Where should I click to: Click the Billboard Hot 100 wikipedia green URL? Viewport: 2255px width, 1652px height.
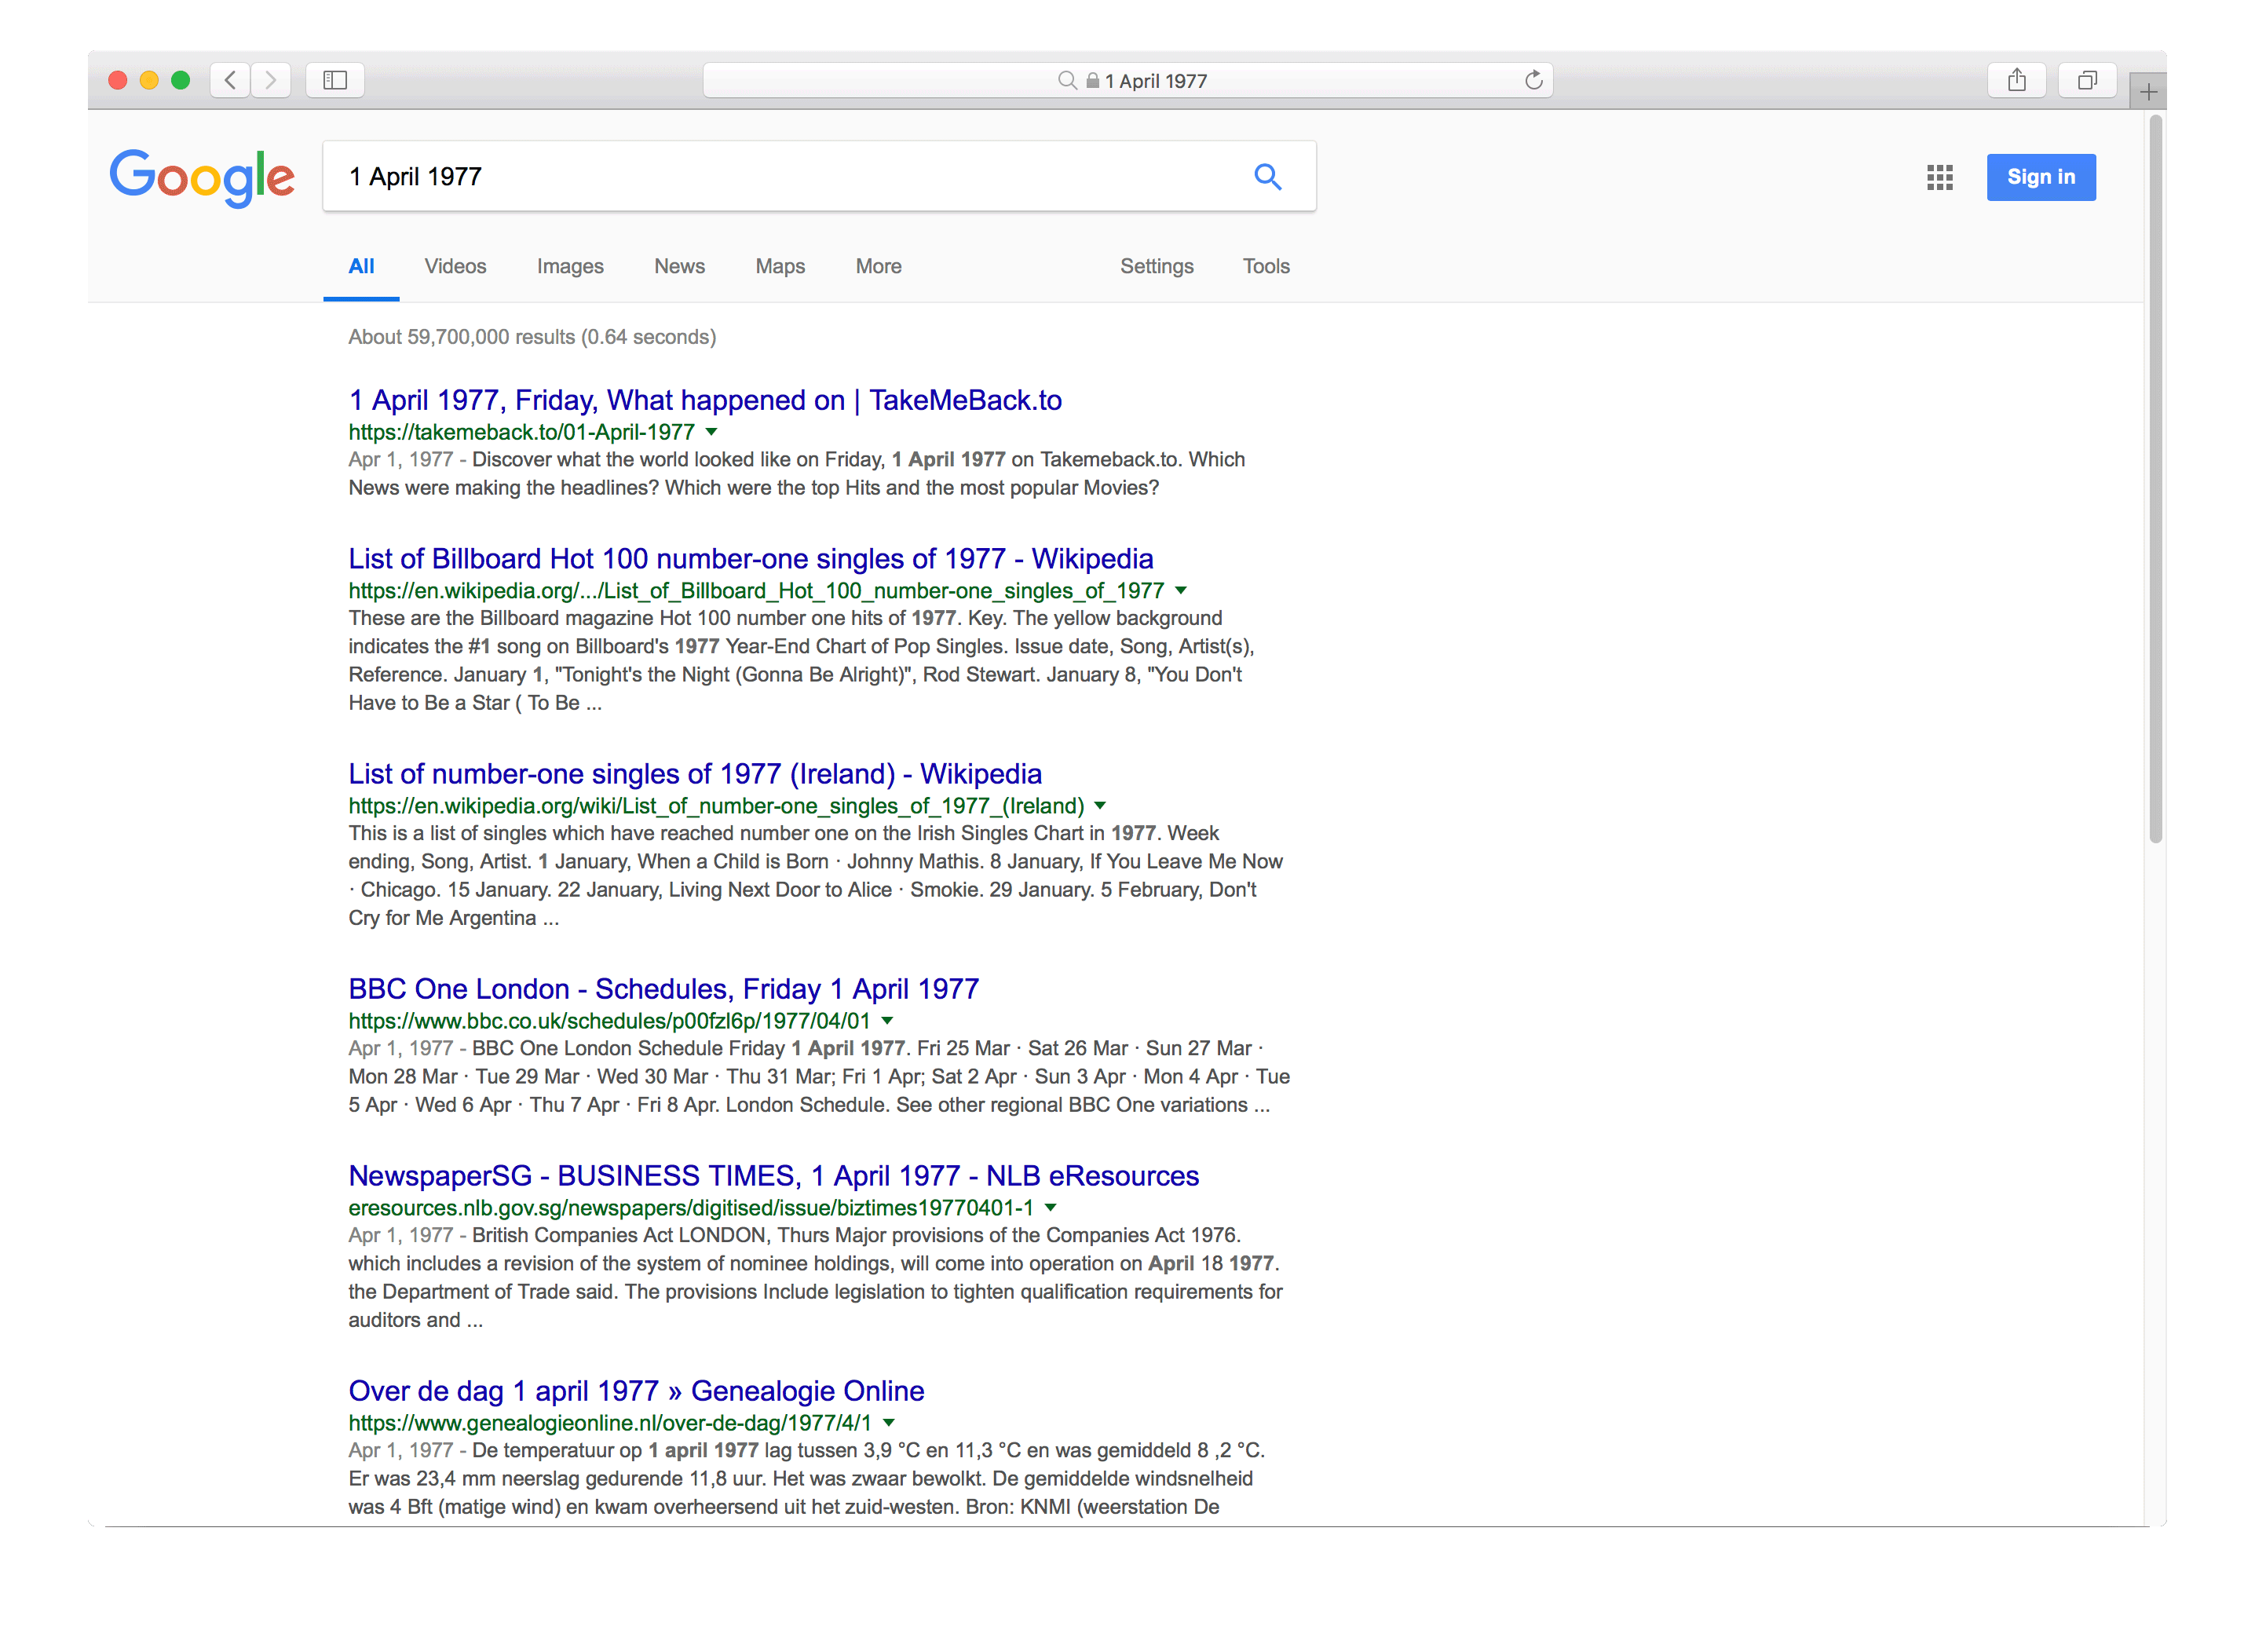pos(756,591)
